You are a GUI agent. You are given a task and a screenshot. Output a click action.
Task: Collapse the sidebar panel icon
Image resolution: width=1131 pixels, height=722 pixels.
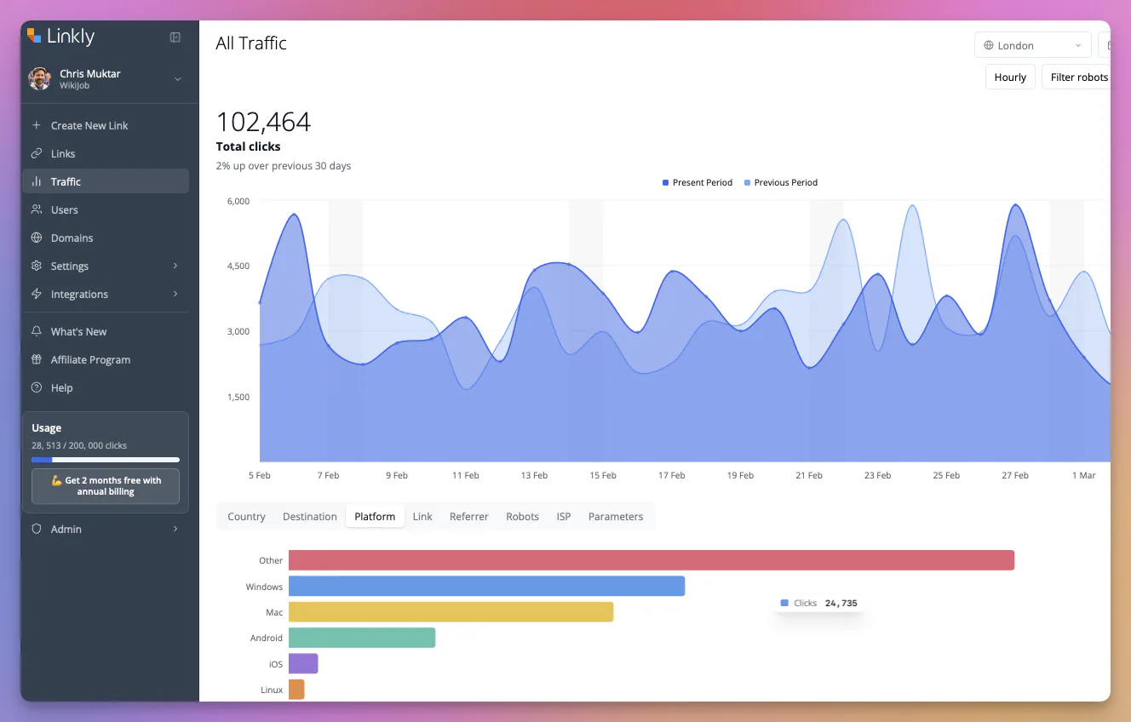click(x=175, y=37)
